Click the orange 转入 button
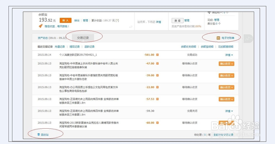 pos(66,21)
